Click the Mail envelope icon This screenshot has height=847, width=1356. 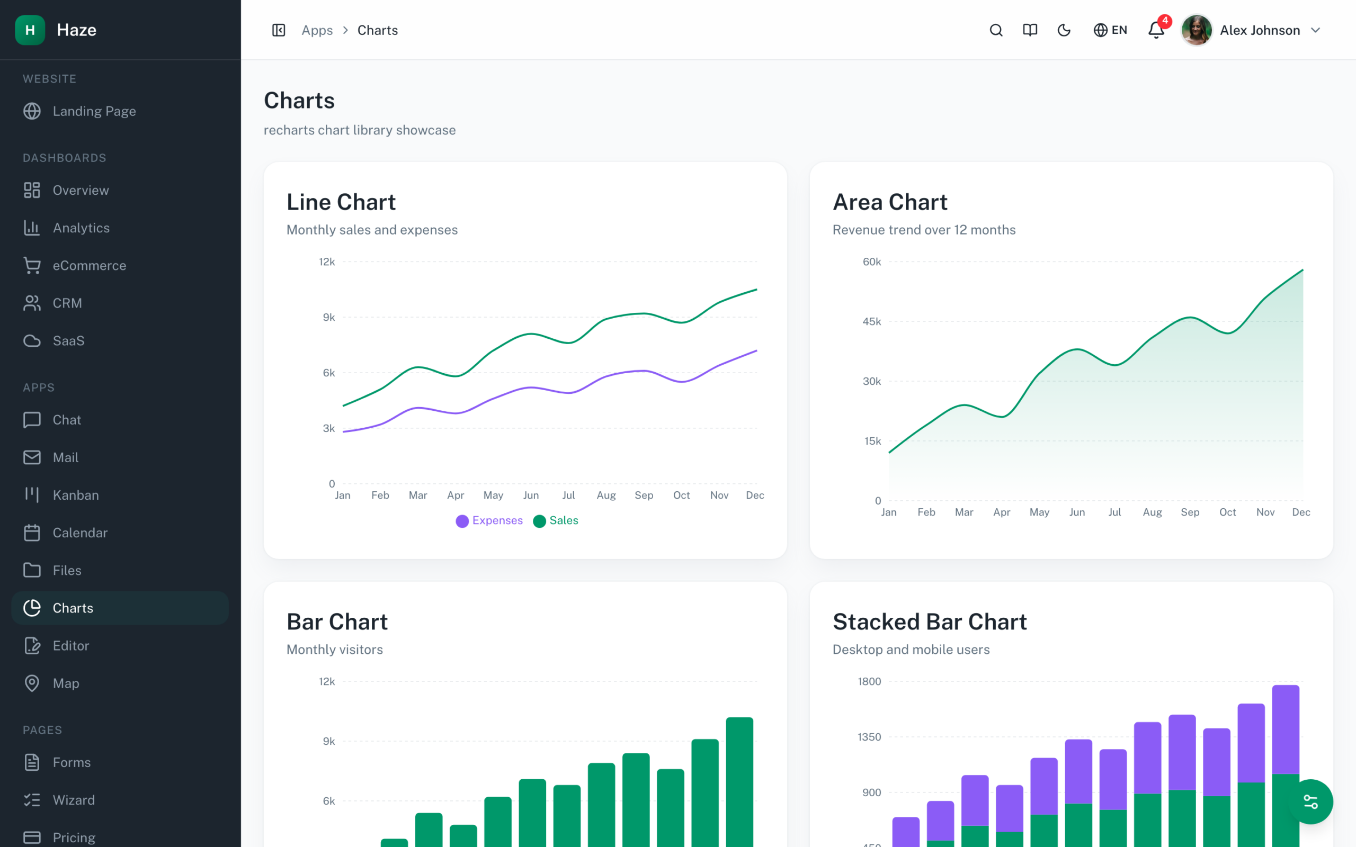32,457
